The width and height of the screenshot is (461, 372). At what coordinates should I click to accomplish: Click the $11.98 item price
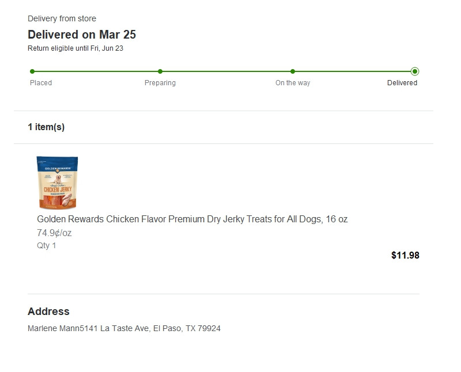point(405,255)
